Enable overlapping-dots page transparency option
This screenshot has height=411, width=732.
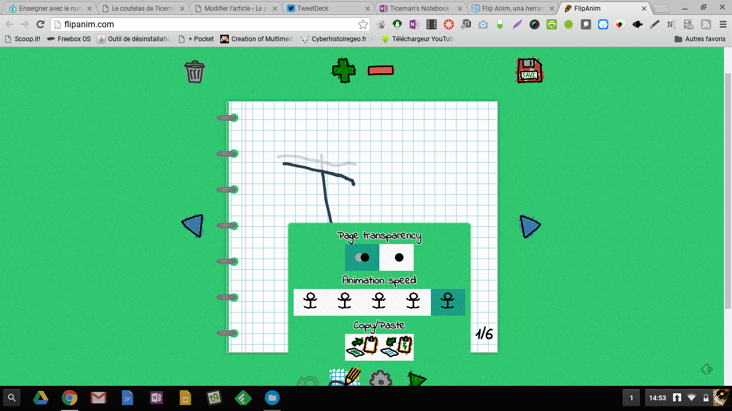[x=362, y=257]
